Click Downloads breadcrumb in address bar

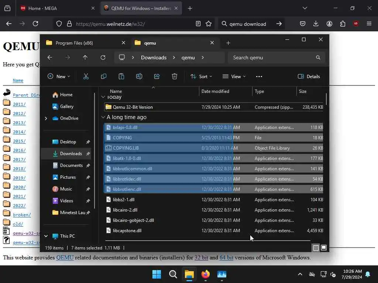pyautogui.click(x=154, y=57)
